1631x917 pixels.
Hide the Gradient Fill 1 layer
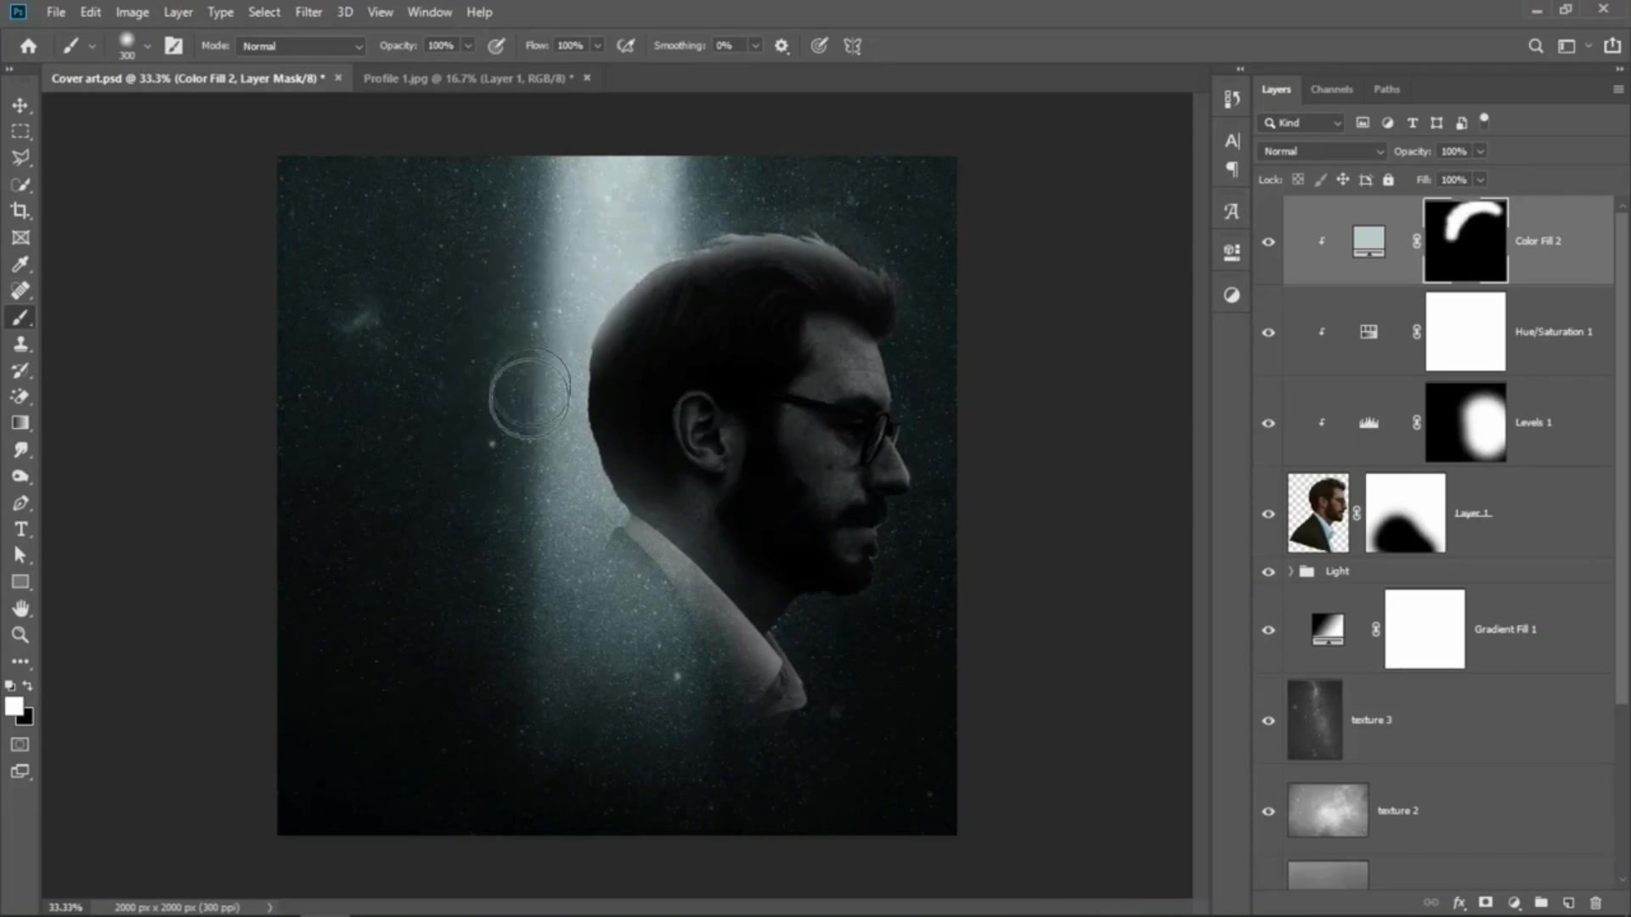1268,630
